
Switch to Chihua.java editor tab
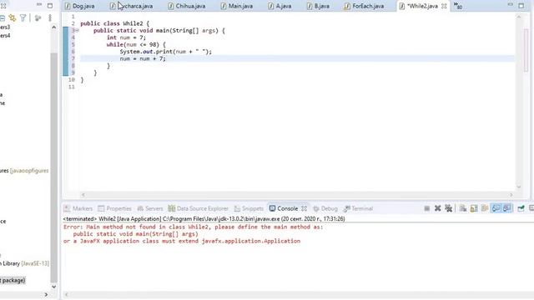(187, 6)
